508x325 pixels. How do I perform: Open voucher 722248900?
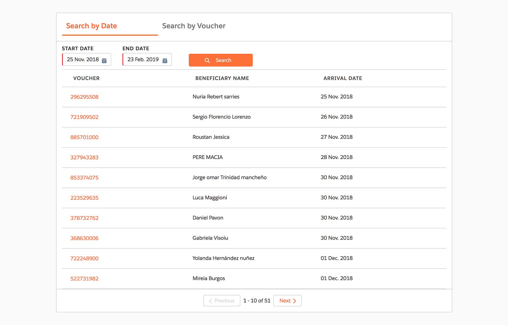(84, 258)
